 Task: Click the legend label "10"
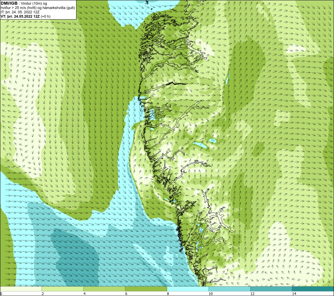(x=211, y=294)
